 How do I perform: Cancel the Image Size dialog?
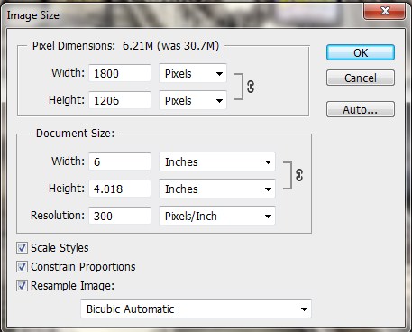point(361,78)
